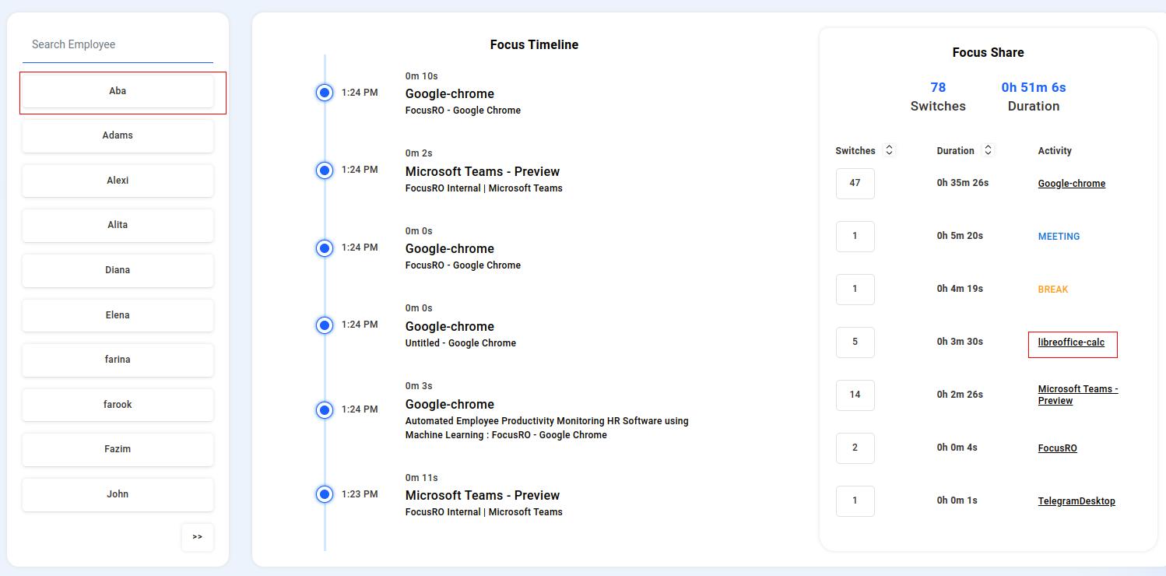Sort the Duration column

(988, 149)
